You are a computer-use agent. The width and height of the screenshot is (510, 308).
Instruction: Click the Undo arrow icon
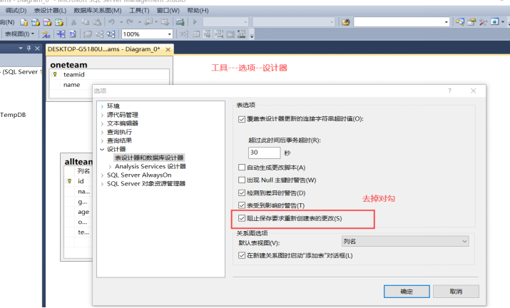click(x=111, y=22)
